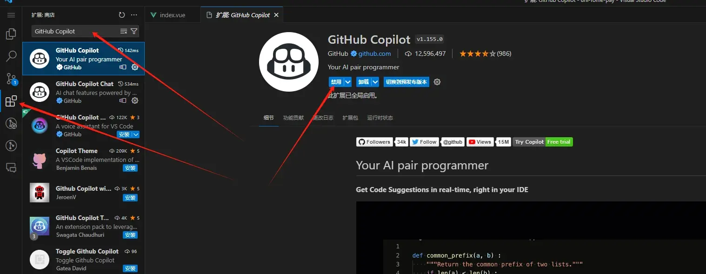This screenshot has width=706, height=274.
Task: Switch to the 更改日志 changelog tab
Action: (323, 118)
